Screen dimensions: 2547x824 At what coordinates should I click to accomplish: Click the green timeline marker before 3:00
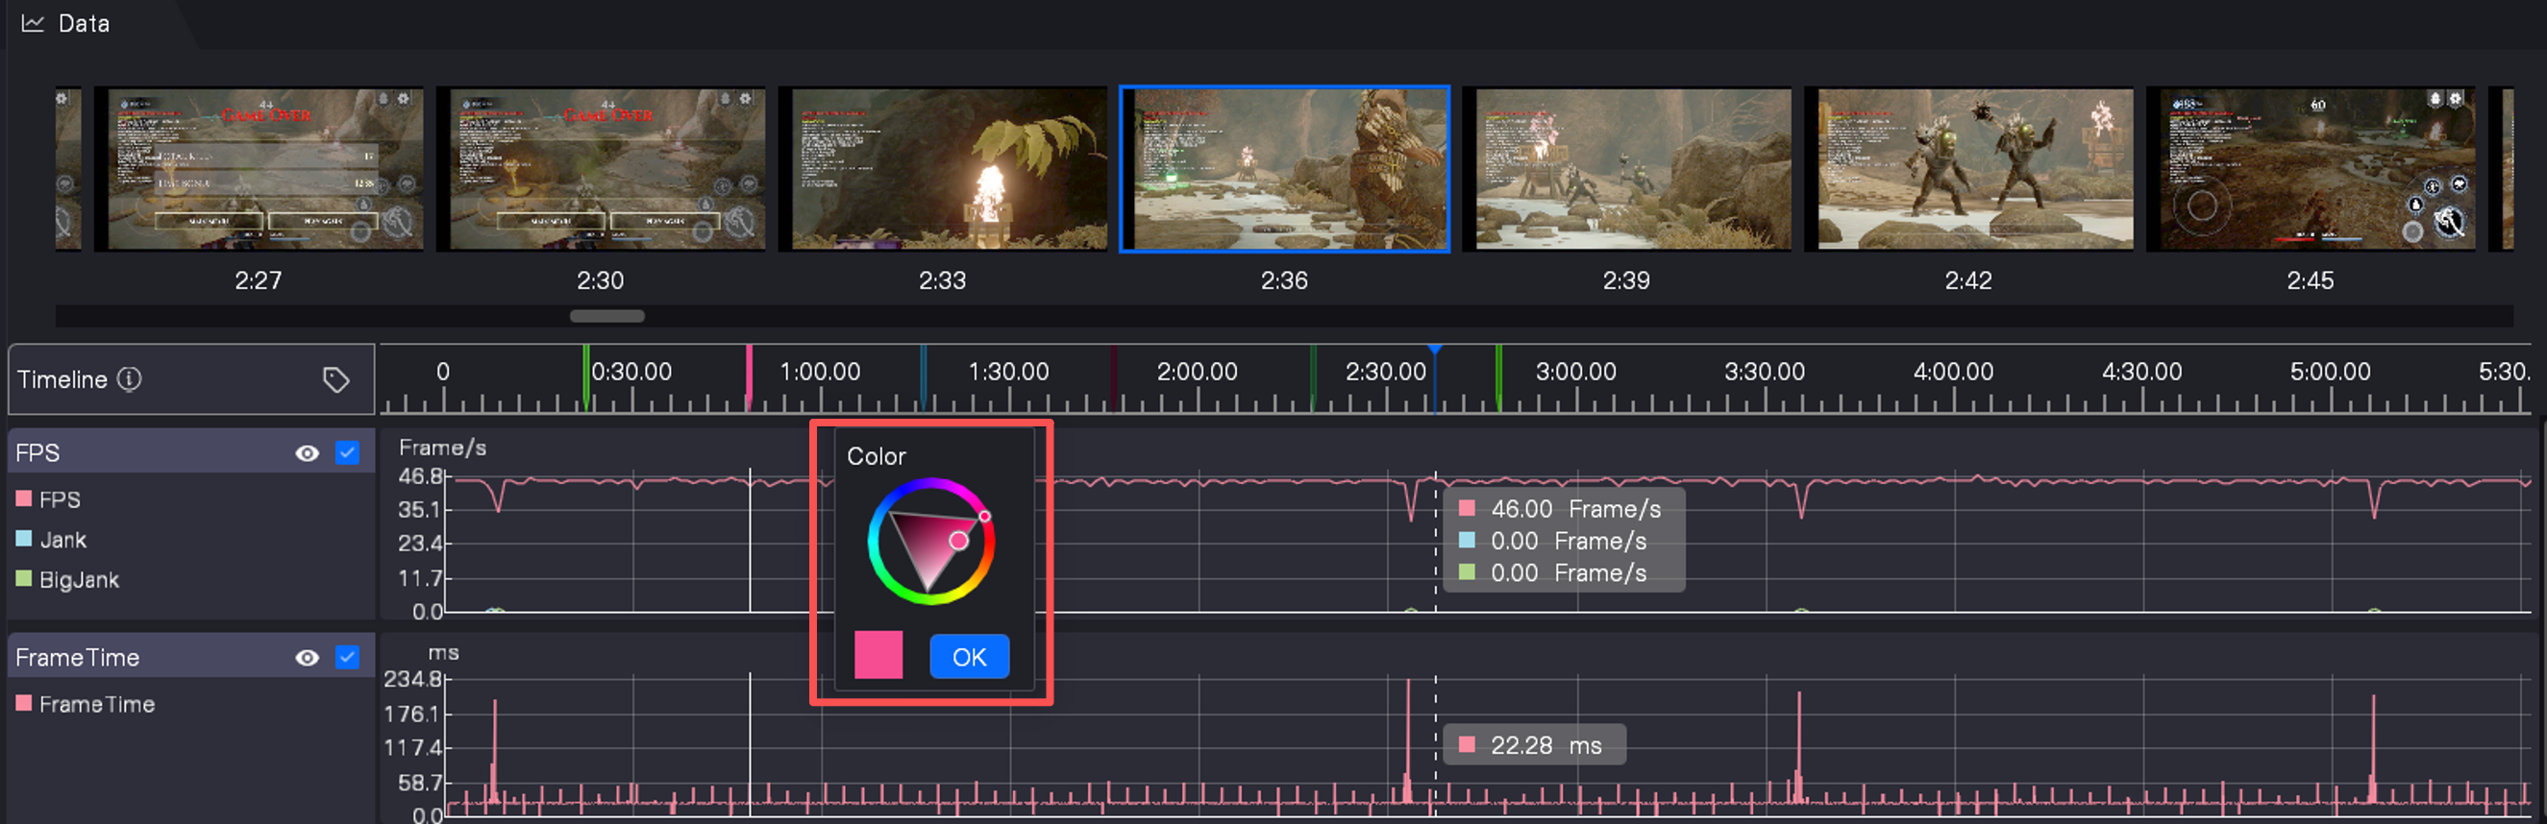tap(1499, 377)
